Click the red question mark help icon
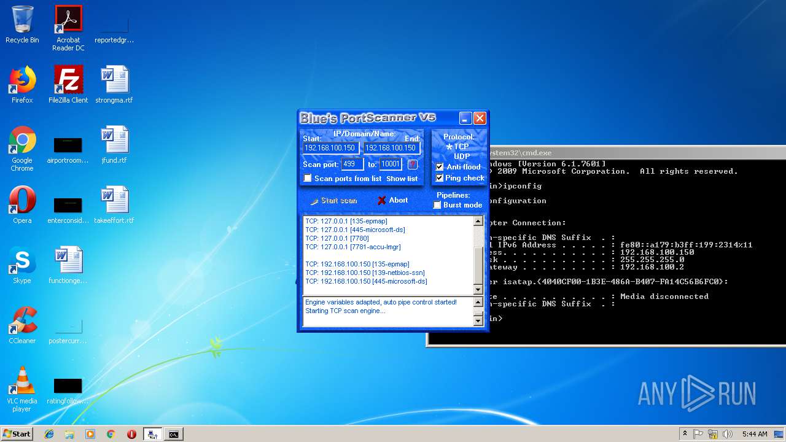The image size is (786, 442). click(413, 164)
